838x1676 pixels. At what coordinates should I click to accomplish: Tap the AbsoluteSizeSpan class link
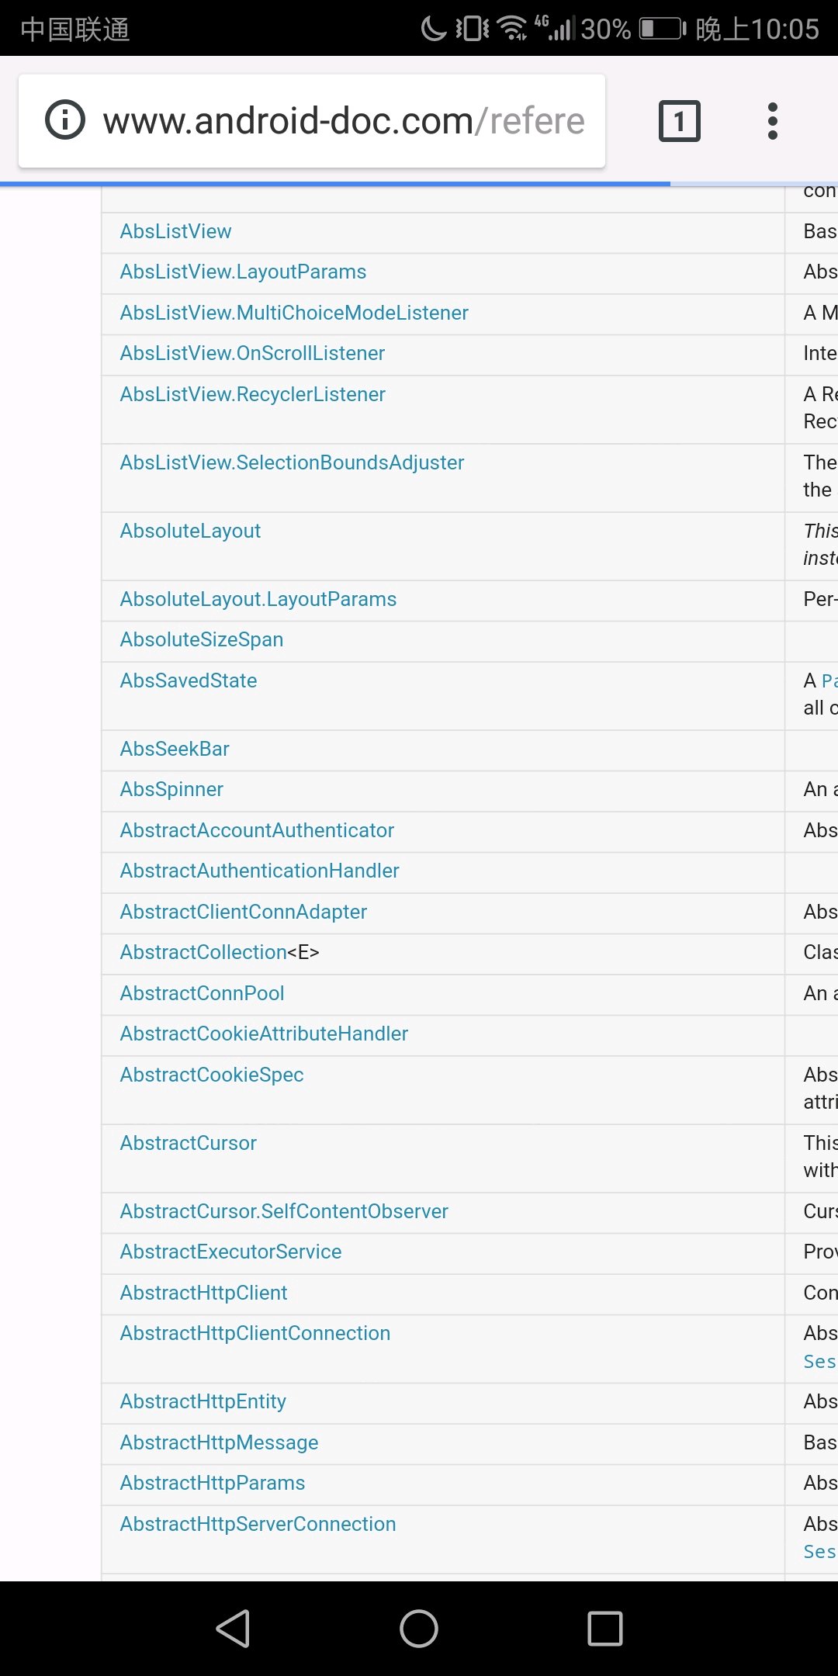[202, 639]
